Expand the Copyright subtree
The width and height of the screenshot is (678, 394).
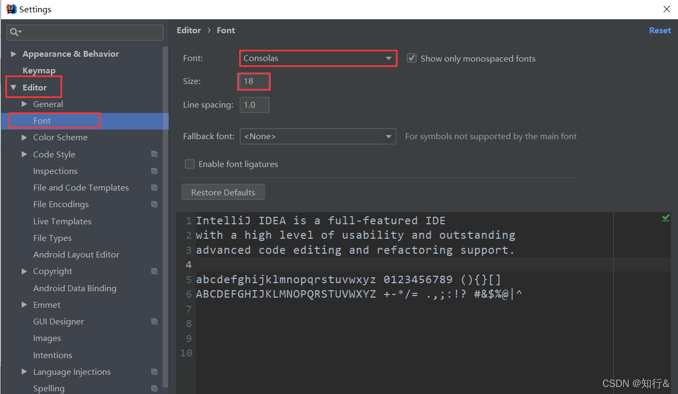click(24, 271)
